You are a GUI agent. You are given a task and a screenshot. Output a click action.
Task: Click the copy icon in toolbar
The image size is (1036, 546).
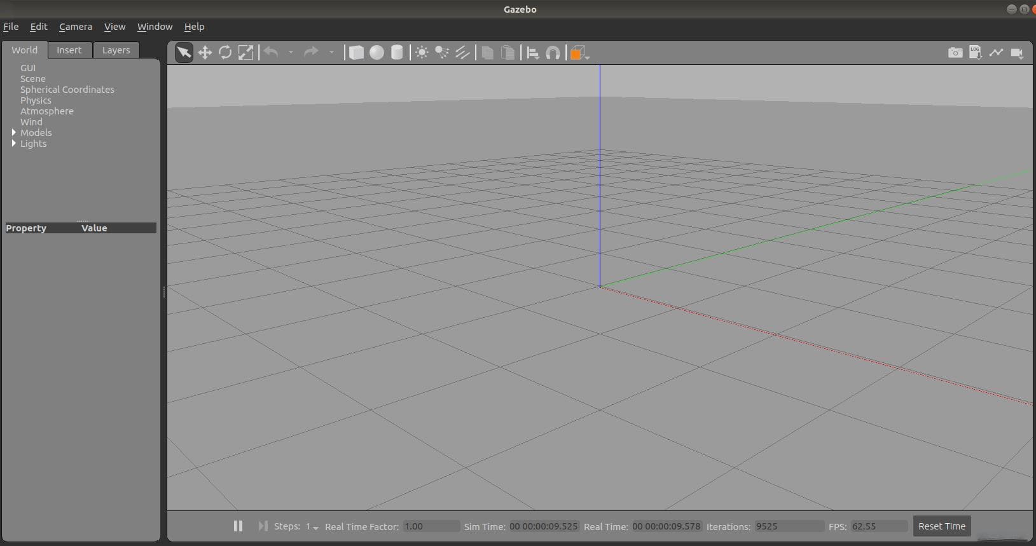coord(488,53)
